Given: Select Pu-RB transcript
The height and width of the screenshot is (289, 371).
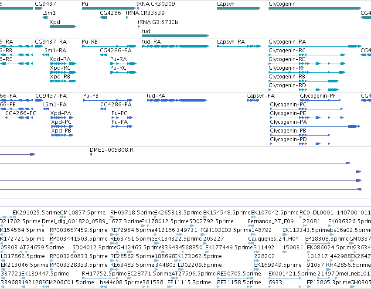Looking at the screenshot, I should (109, 46).
